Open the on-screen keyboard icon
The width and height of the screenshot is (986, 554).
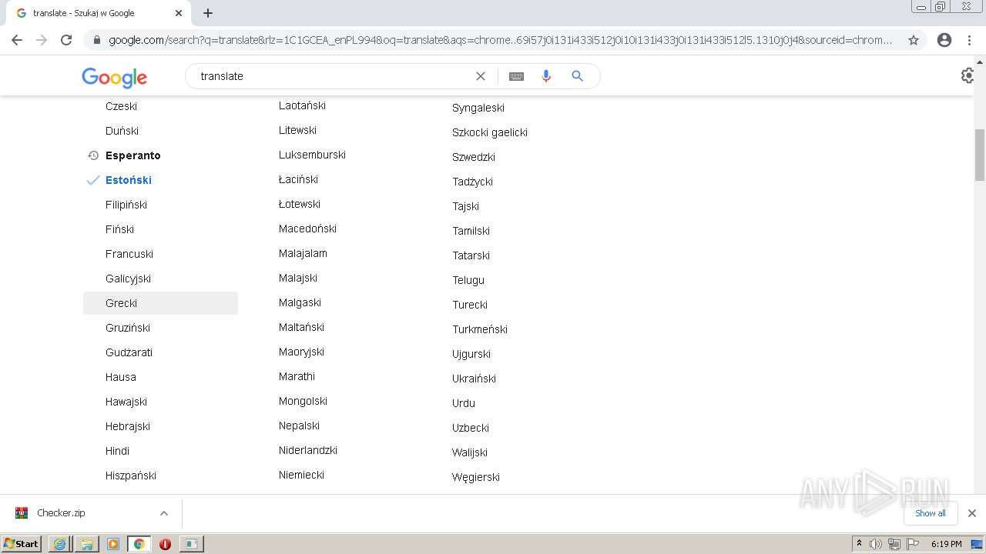point(516,76)
